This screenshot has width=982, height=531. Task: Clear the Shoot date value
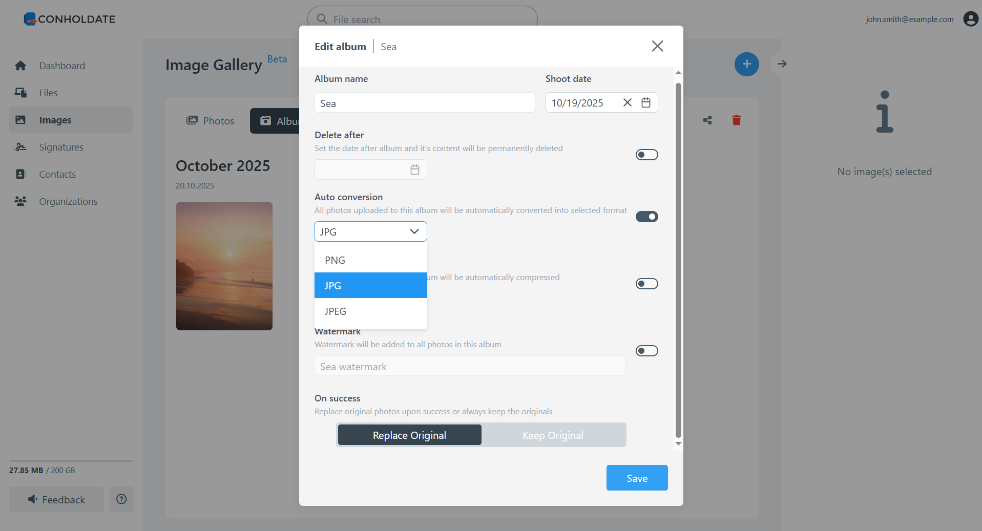click(x=627, y=103)
